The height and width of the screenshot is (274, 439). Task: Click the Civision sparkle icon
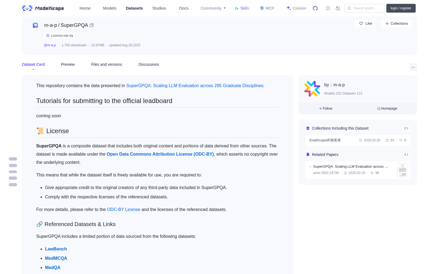coord(289,8)
